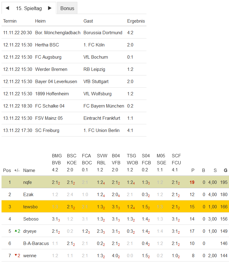The image size is (229, 263).
Task: Go to previous matchday with left arrow
Action: [7, 8]
